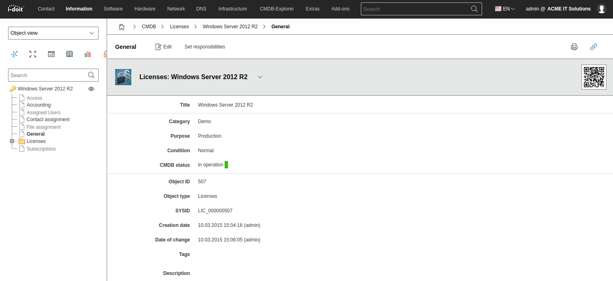The image size is (613, 281).
Task: Click the page icon next to Accounting
Action: tap(22, 105)
